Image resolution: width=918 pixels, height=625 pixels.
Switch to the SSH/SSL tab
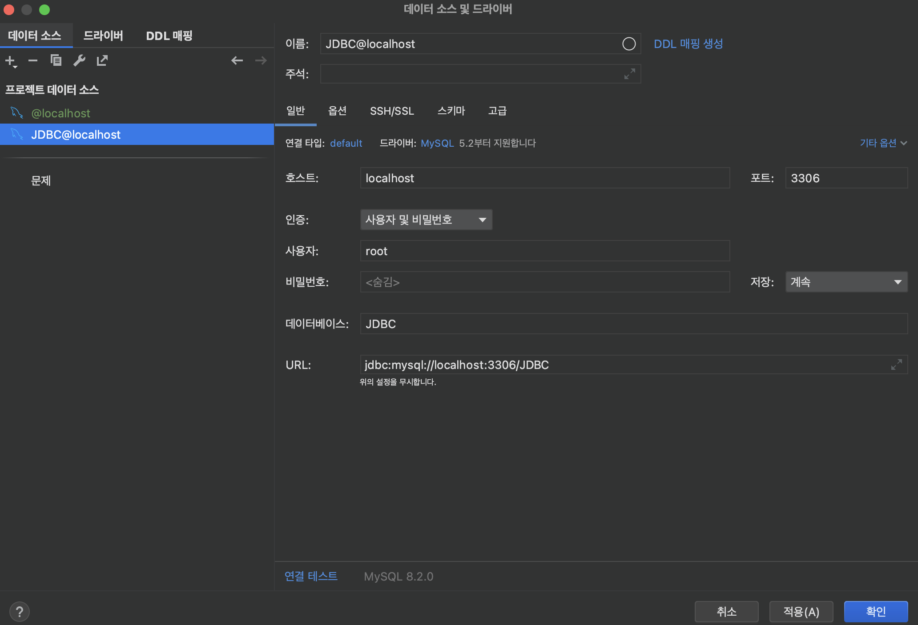392,111
